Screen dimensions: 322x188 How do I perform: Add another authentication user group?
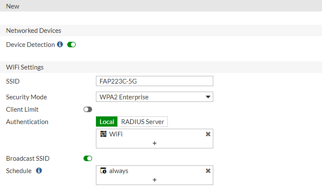pyautogui.click(x=154, y=143)
